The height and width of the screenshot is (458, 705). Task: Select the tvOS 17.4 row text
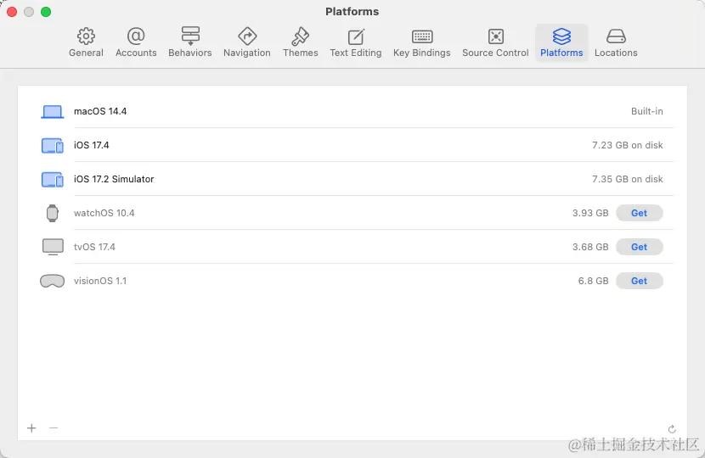point(94,247)
